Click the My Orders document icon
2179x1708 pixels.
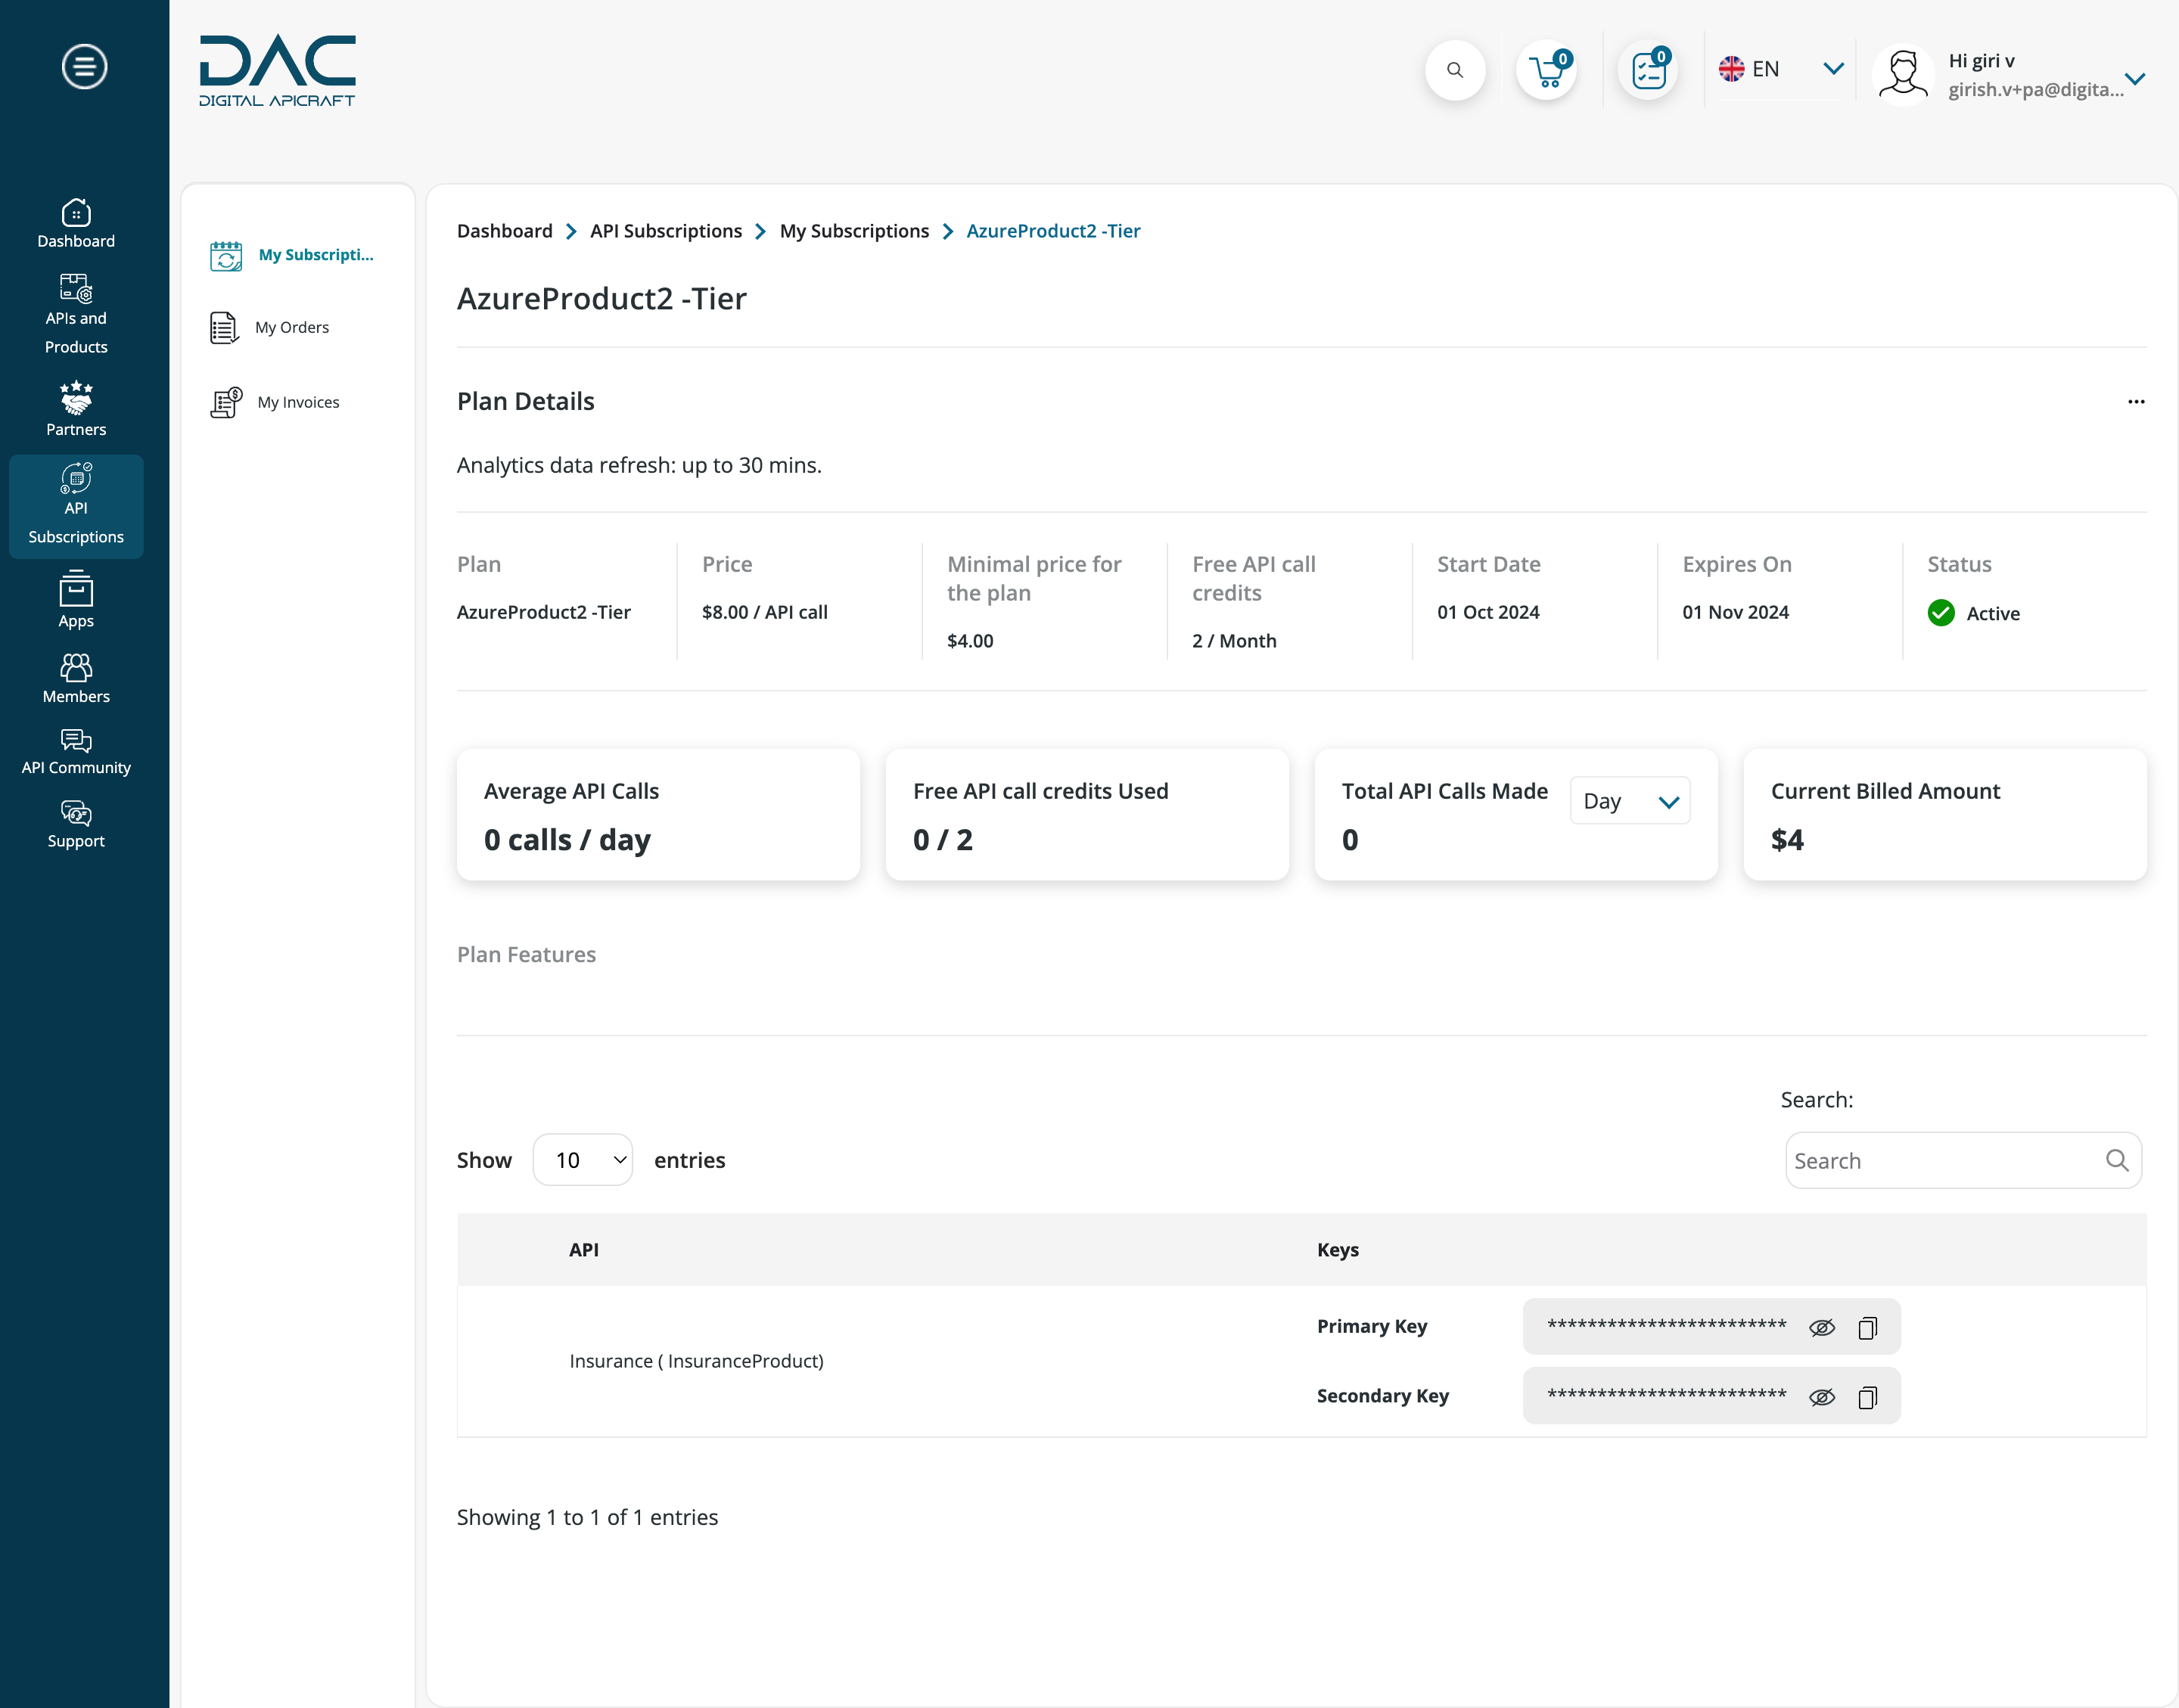coord(224,328)
